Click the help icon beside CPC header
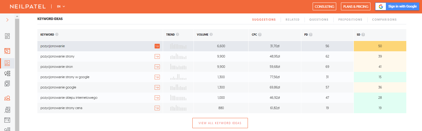The image size is (422, 131). point(260,35)
